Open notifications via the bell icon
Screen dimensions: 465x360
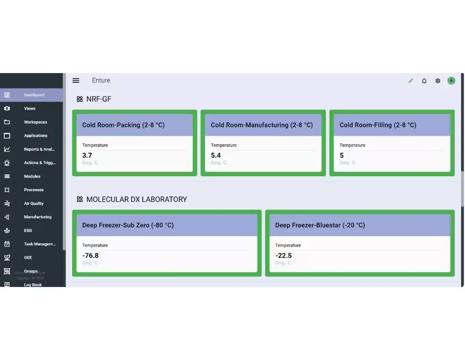pos(424,81)
